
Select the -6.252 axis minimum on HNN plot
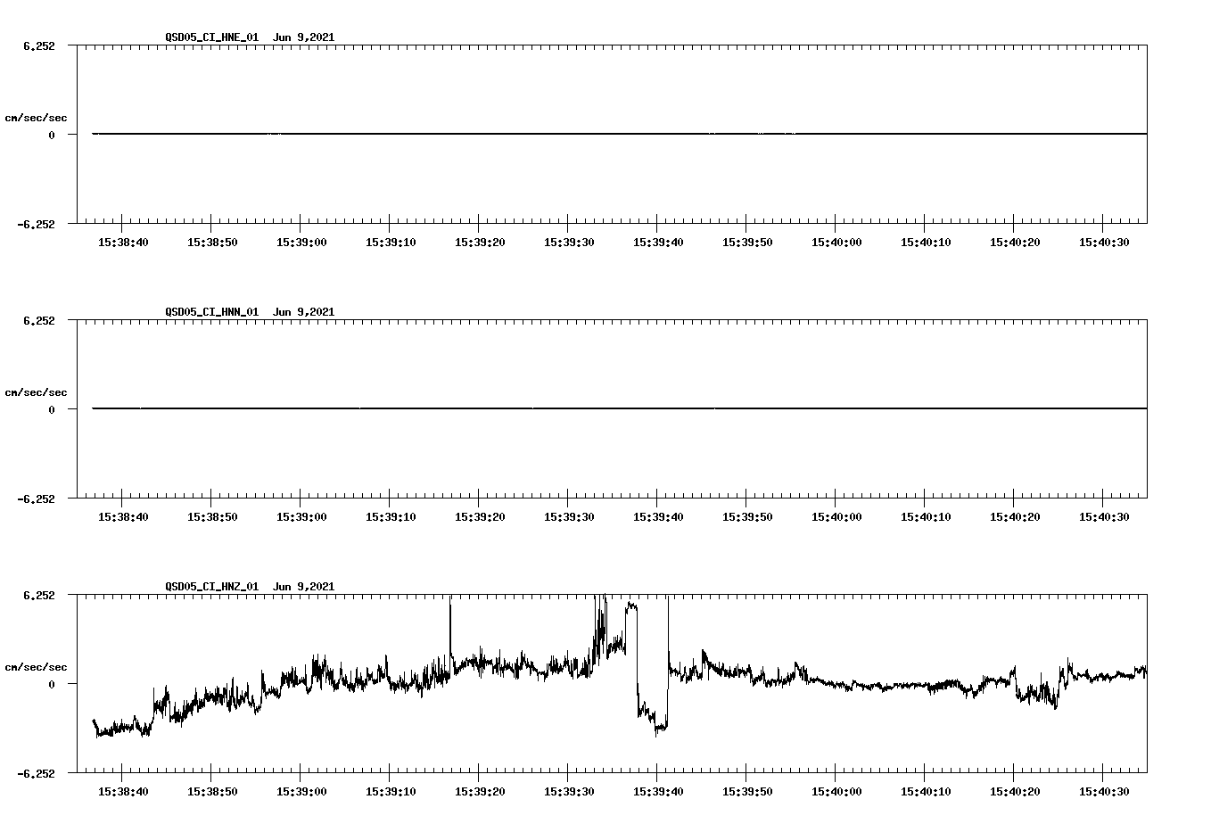click(36, 499)
